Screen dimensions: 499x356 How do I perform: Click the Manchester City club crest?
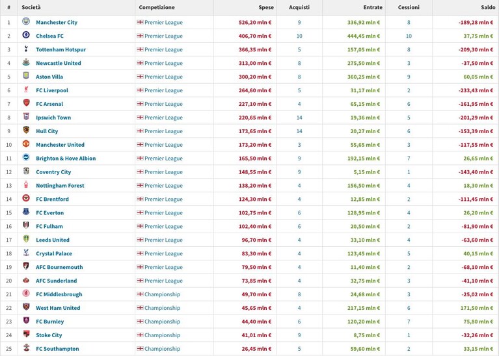[x=26, y=21]
